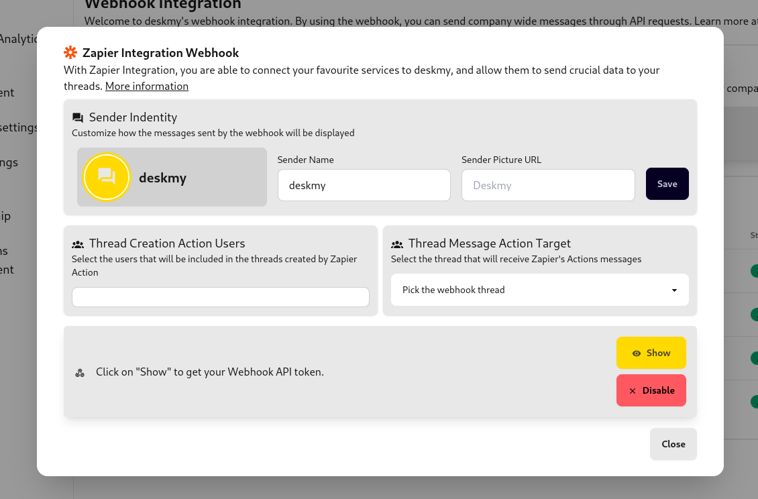Close the Zapier Integration Webhook dialog
The height and width of the screenshot is (499, 758).
(x=673, y=444)
